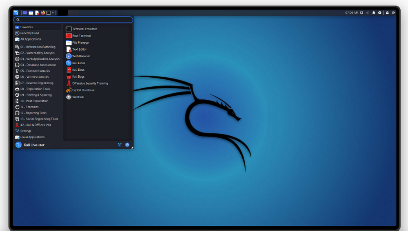Open the Usual Applications category

(x=38, y=137)
